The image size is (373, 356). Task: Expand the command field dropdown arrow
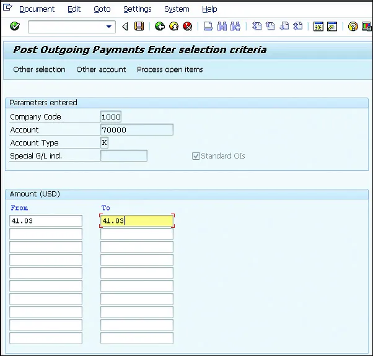(110, 27)
